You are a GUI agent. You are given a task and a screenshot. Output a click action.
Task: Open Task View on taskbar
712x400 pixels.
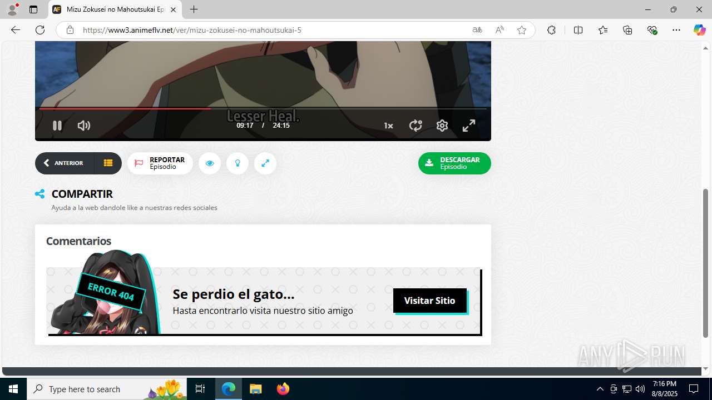[x=200, y=389]
